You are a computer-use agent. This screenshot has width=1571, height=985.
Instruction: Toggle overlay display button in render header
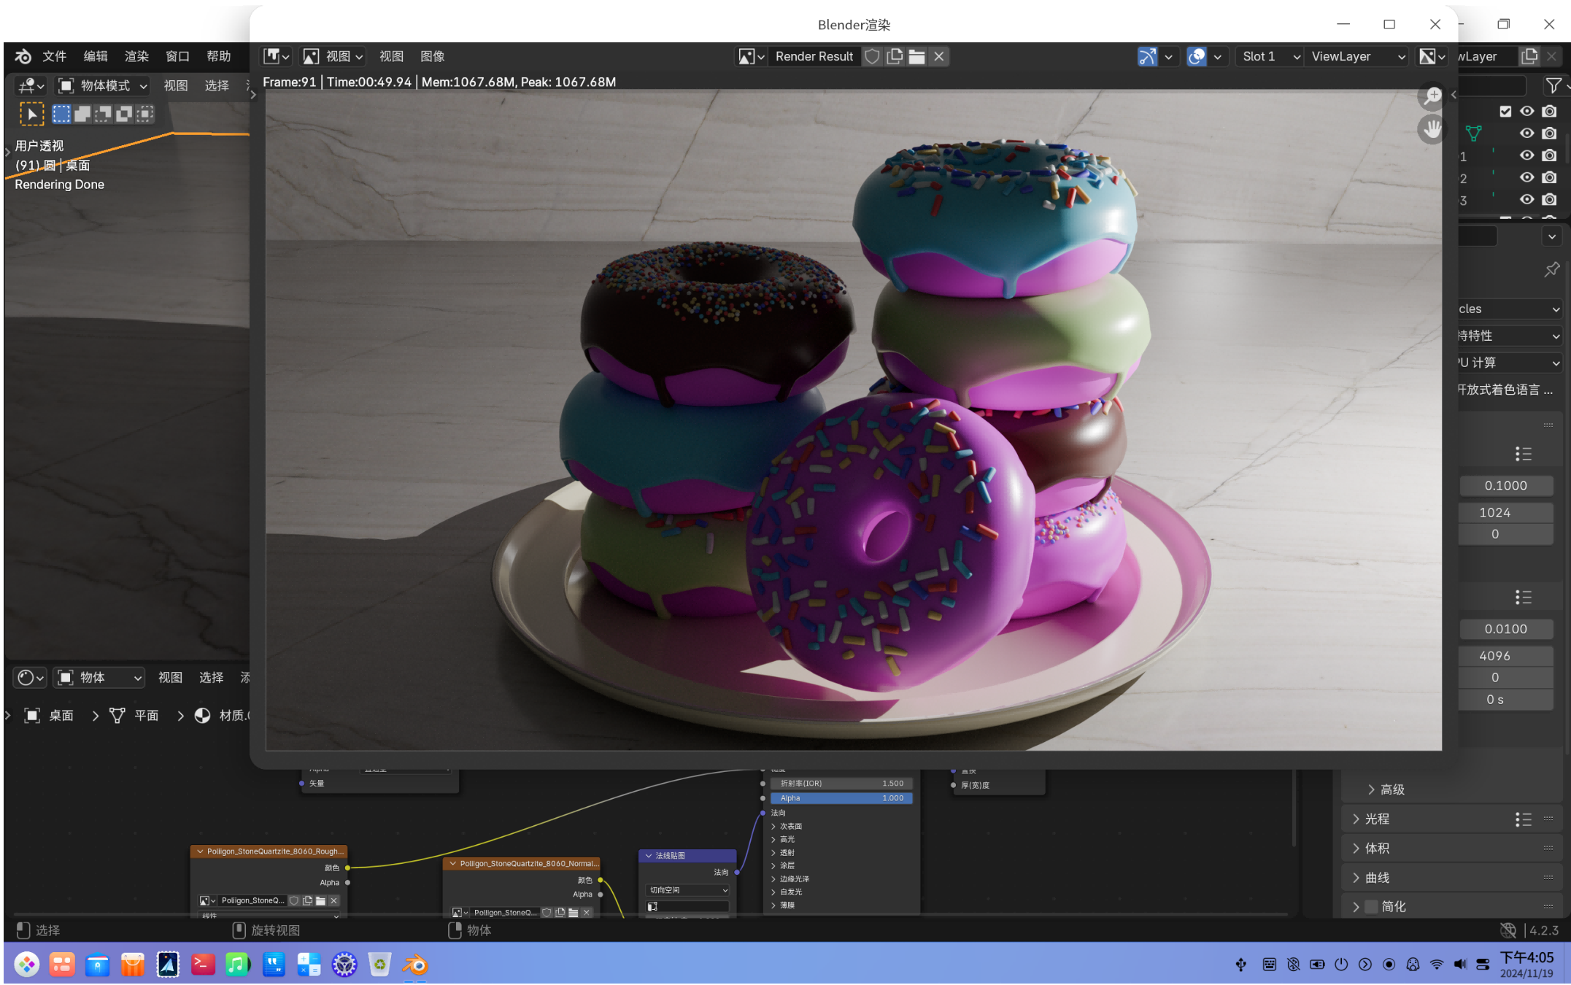pyautogui.click(x=1197, y=57)
